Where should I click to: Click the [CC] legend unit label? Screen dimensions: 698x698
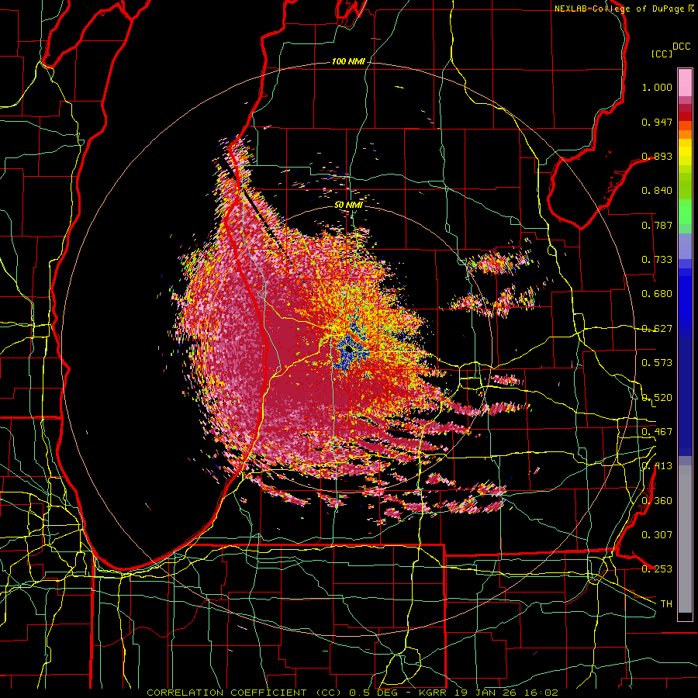click(x=662, y=54)
